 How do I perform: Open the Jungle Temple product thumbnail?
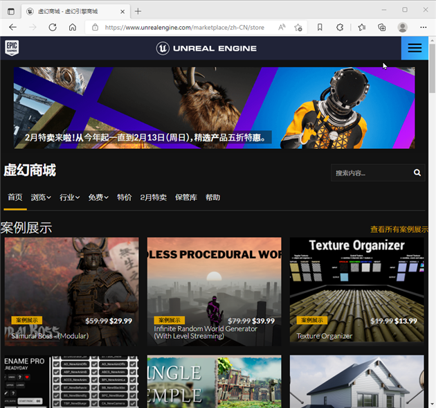click(214, 381)
